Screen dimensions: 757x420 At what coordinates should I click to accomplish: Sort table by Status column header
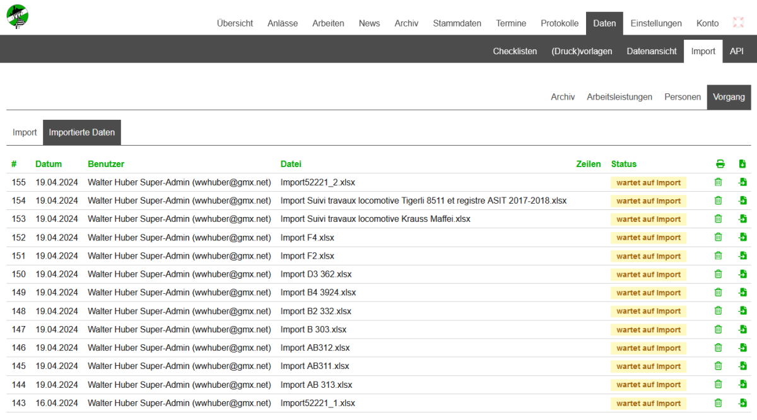(624, 164)
